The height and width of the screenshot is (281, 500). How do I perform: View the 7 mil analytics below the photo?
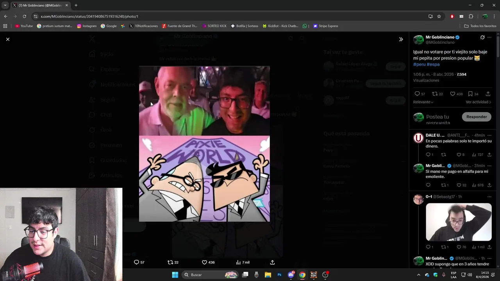click(243, 262)
